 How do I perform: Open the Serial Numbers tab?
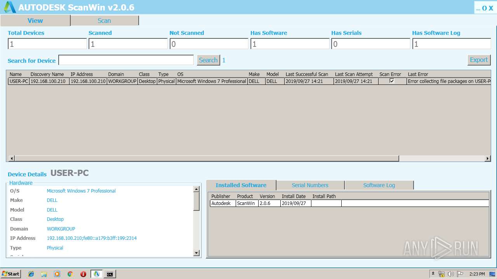[310, 185]
